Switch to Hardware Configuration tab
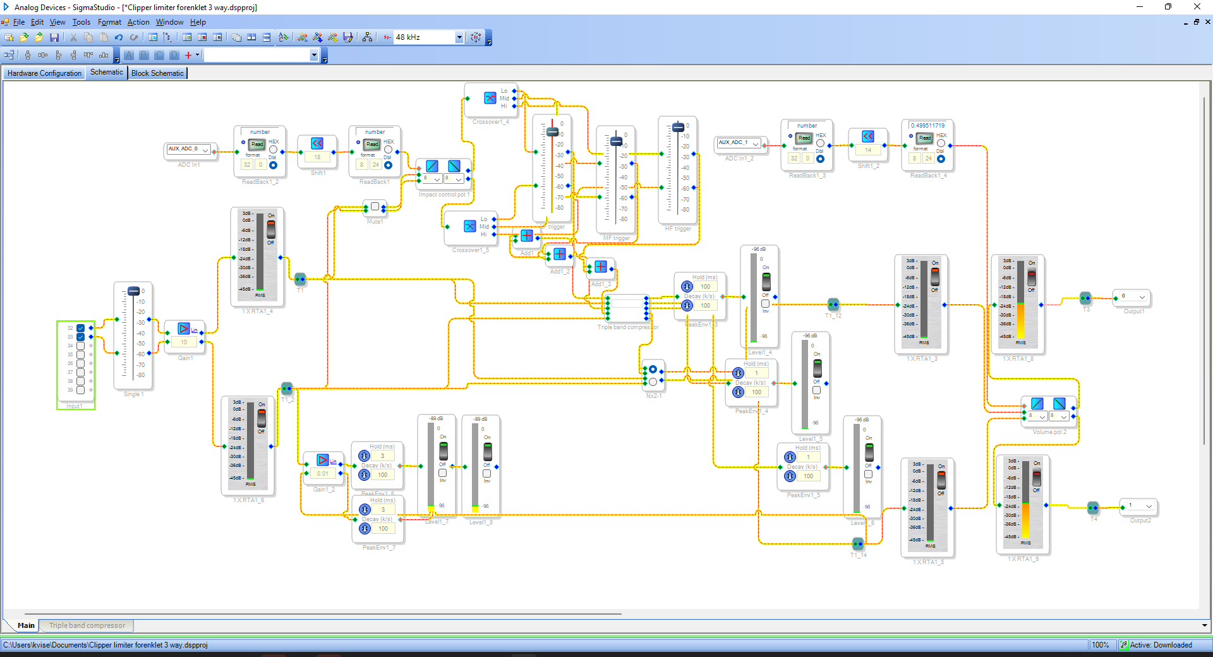The width and height of the screenshot is (1213, 657). tap(44, 73)
